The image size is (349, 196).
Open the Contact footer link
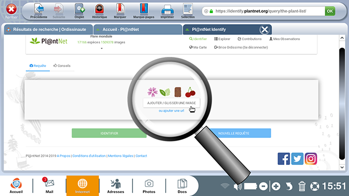point(141,156)
